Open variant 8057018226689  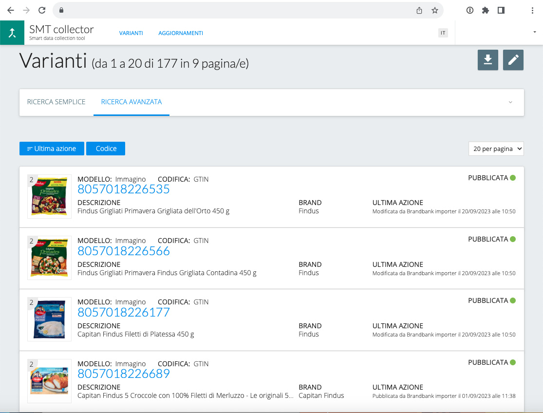[x=124, y=374]
